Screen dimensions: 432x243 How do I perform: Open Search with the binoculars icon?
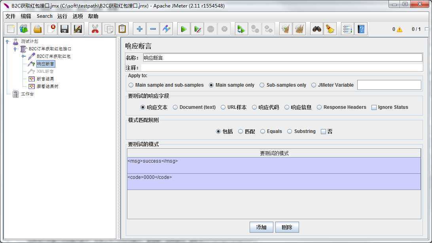point(316,29)
